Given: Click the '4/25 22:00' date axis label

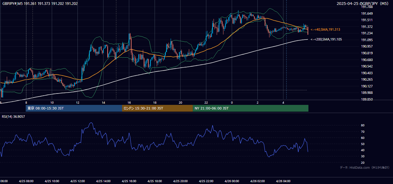Looking at the screenshot, I should (x=206, y=181).
